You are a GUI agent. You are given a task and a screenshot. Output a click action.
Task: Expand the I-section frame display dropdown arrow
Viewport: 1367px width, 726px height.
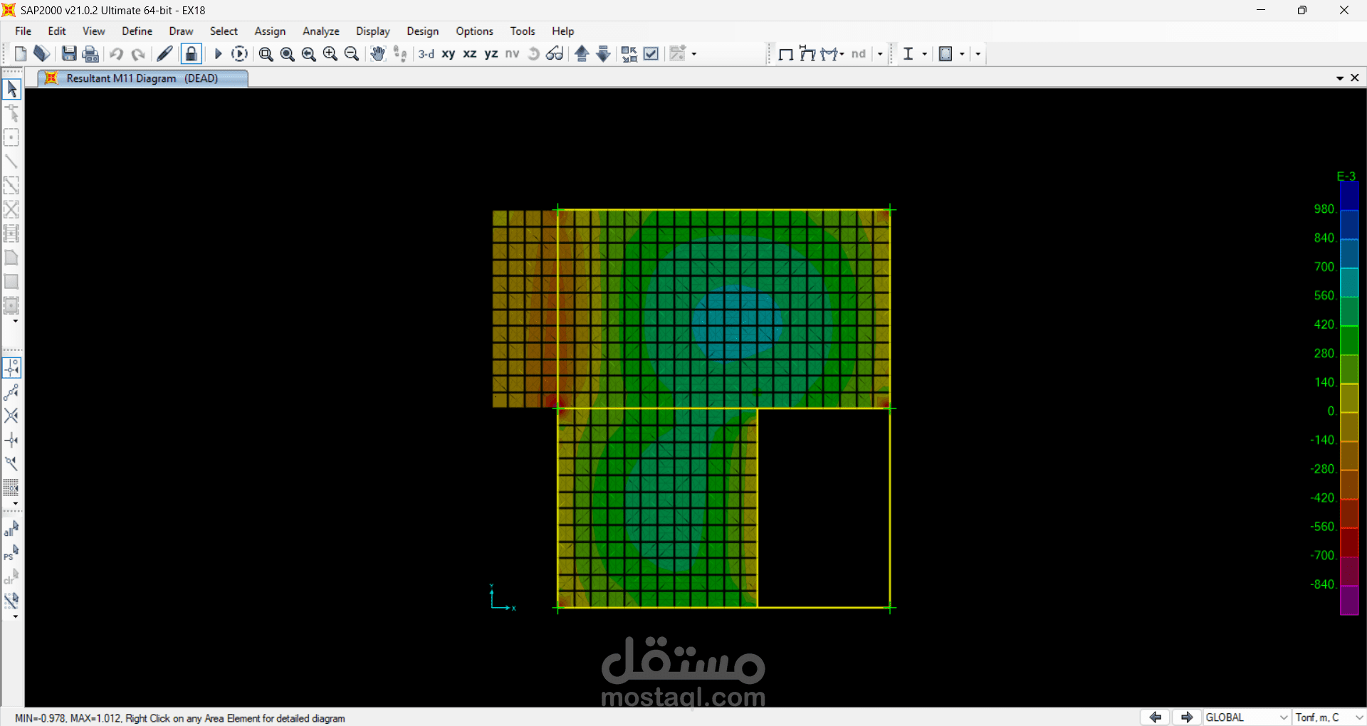point(924,54)
